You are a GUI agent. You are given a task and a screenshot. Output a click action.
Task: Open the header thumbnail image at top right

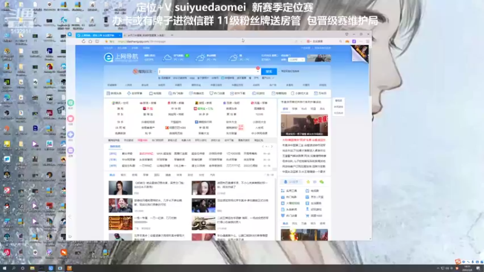(x=319, y=58)
